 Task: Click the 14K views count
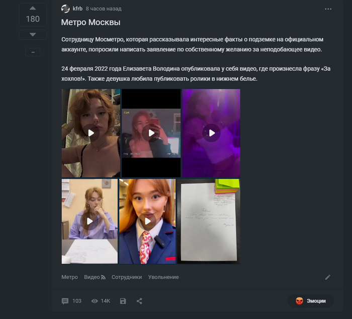tap(105, 301)
